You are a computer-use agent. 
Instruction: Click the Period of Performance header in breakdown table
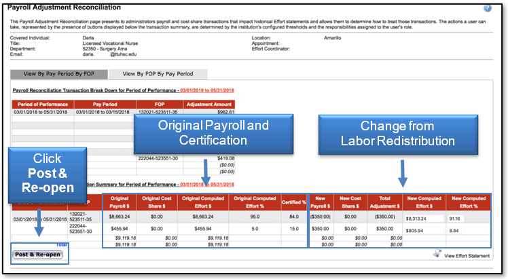(43, 105)
